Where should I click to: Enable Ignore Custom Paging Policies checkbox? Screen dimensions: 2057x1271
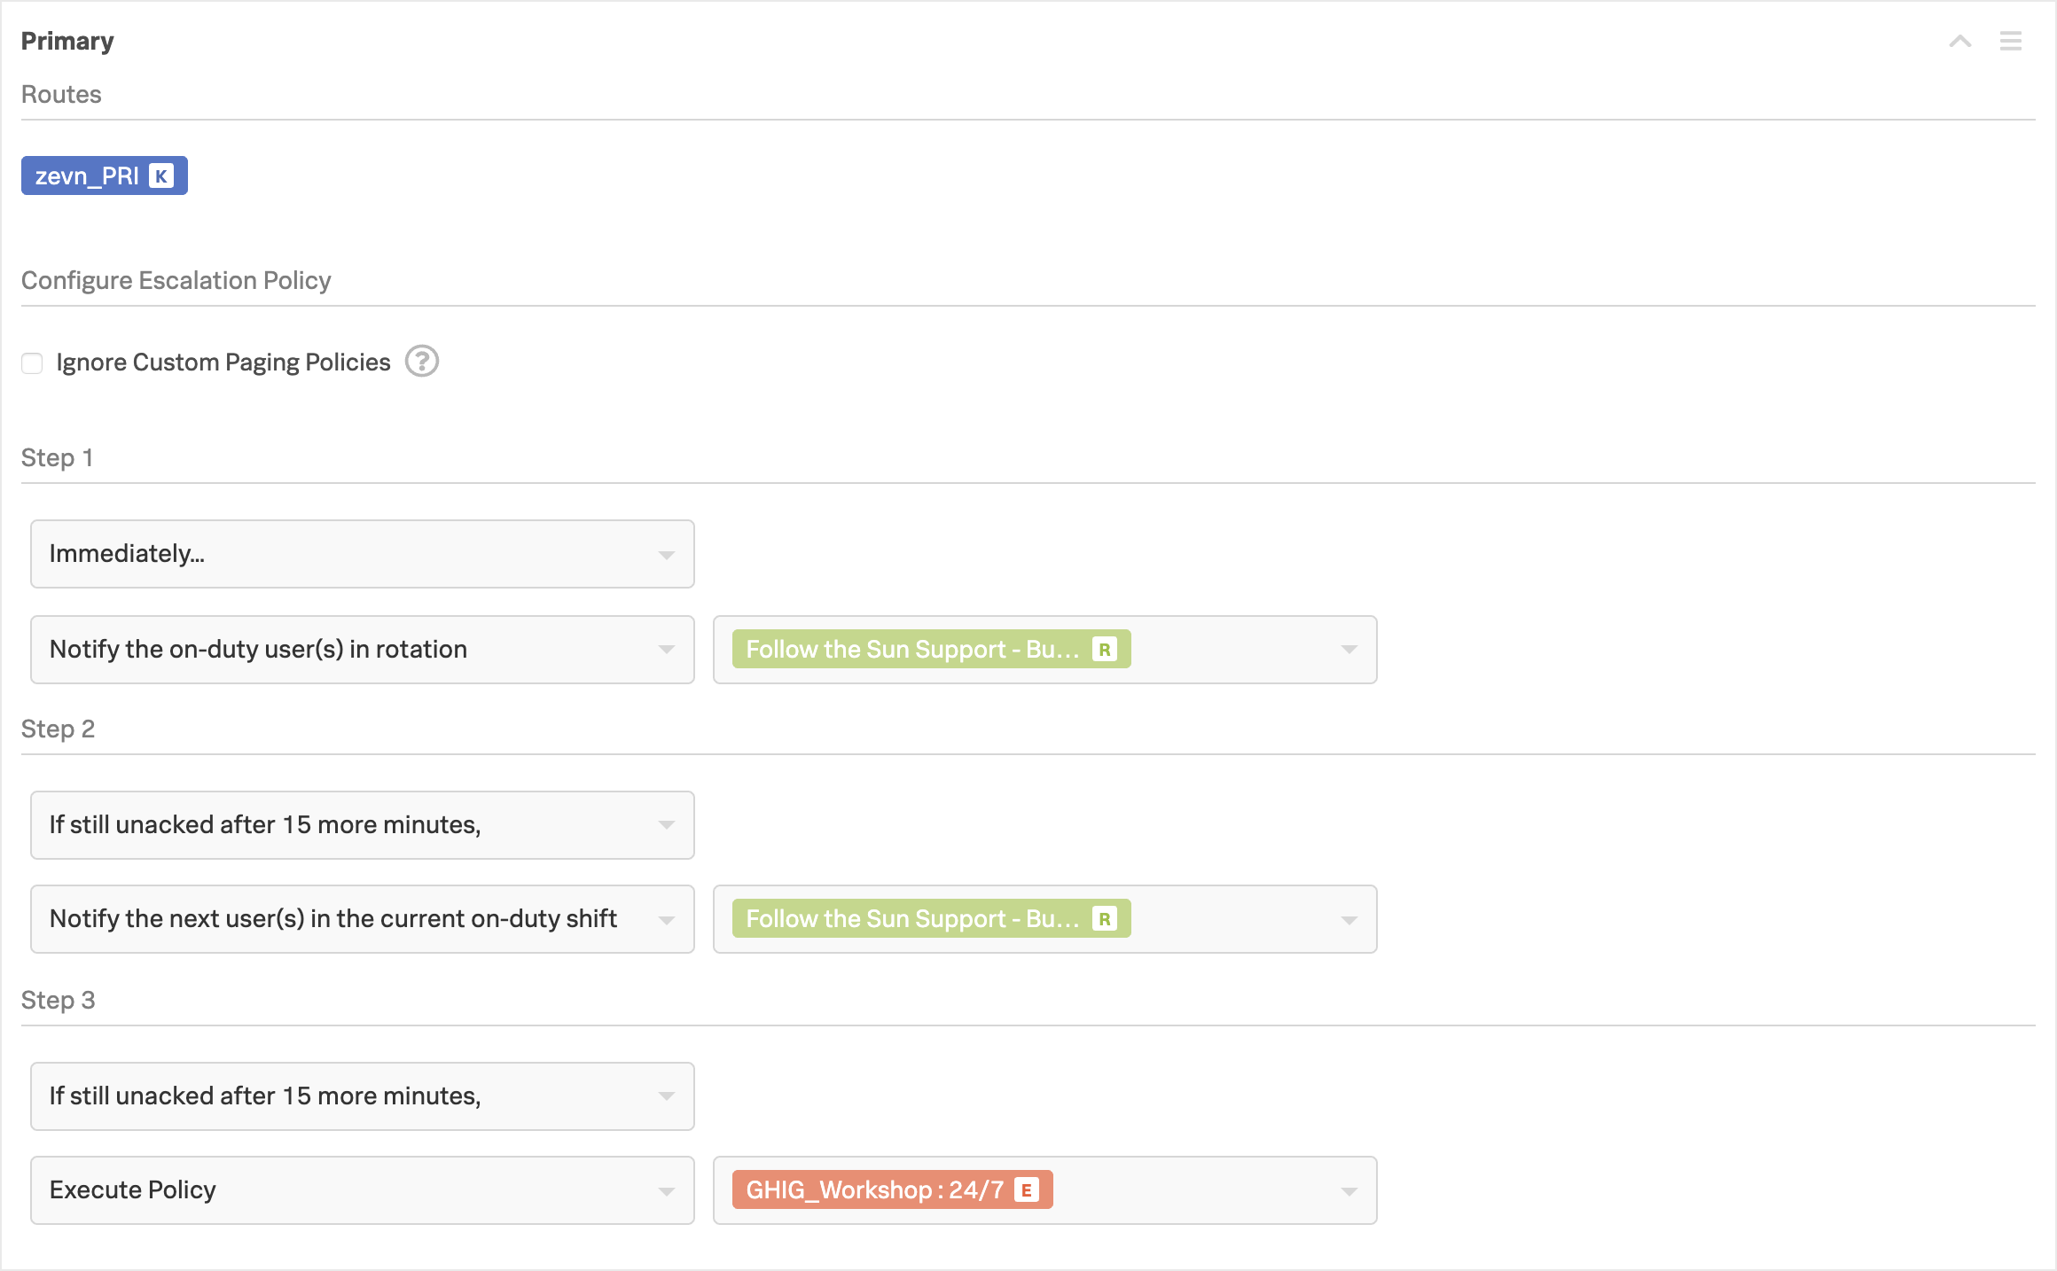click(x=33, y=363)
